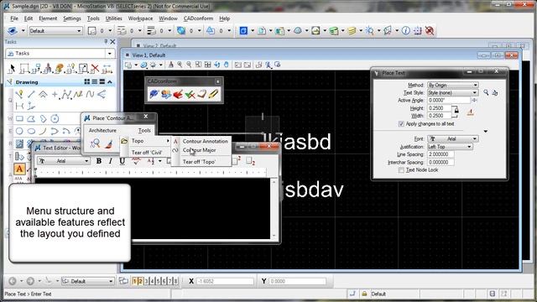Switch Drawing task to icon layout mode
537x302 pixels.
pos(87,82)
